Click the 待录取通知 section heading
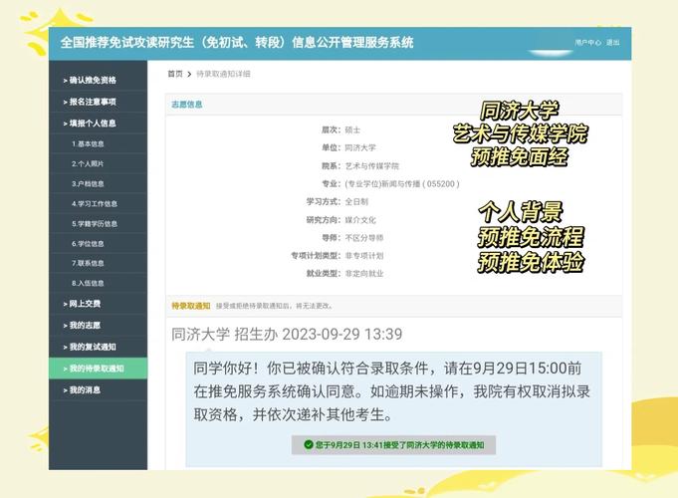 191,306
